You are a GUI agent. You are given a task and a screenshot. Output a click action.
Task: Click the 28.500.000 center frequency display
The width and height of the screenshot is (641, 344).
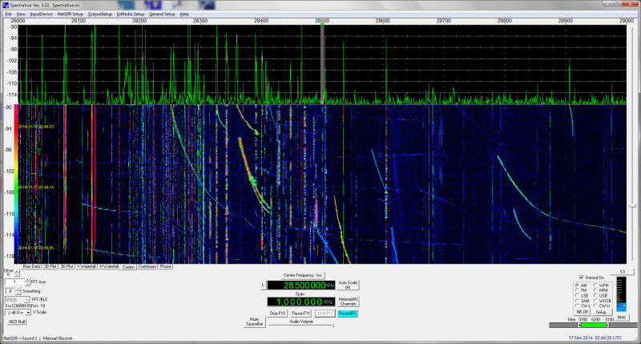[x=301, y=285]
